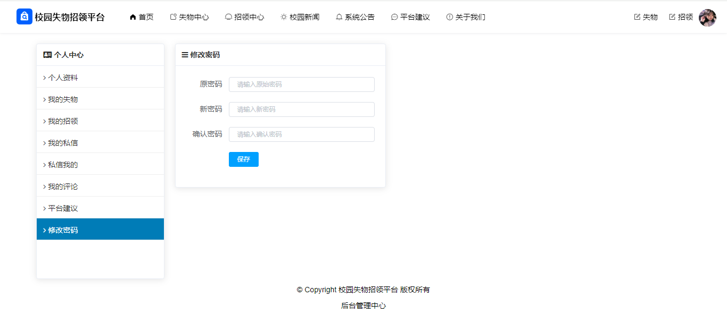The image size is (727, 322).
Task: Open the user avatar menu
Action: (x=707, y=18)
